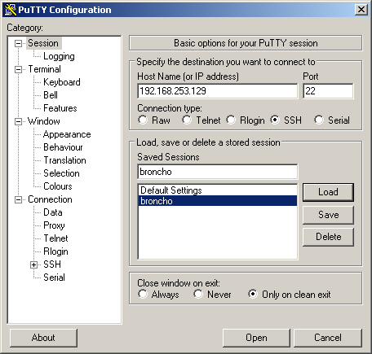This screenshot has width=372, height=354.
Task: Expand the SSH tree node
Action: tap(33, 264)
